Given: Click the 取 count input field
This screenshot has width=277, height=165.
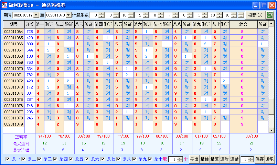Looking at the screenshot, I should click(173, 160).
